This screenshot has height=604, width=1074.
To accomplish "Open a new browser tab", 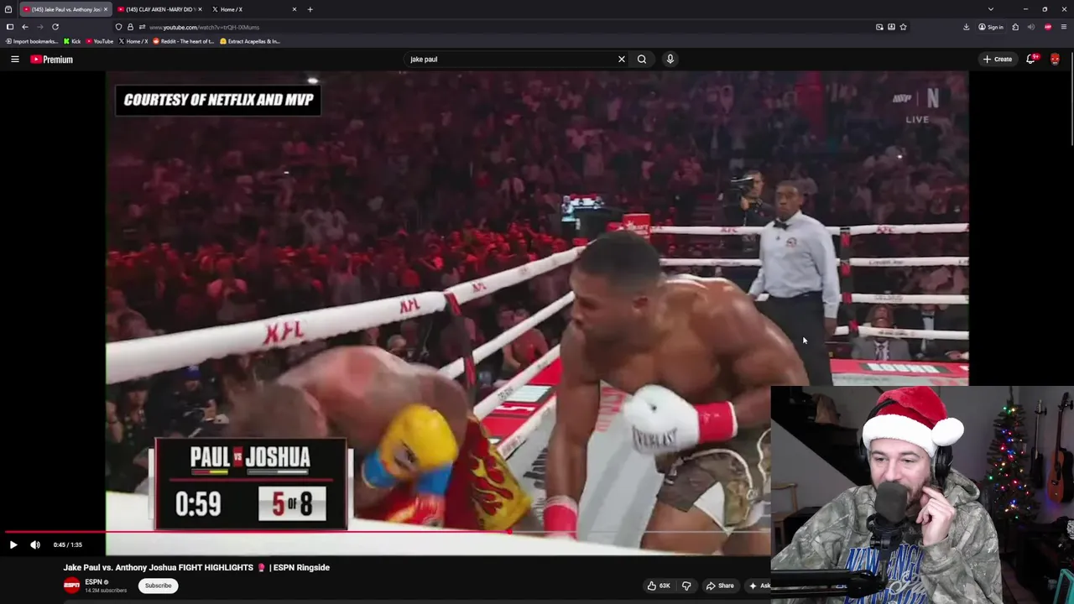I will [310, 9].
